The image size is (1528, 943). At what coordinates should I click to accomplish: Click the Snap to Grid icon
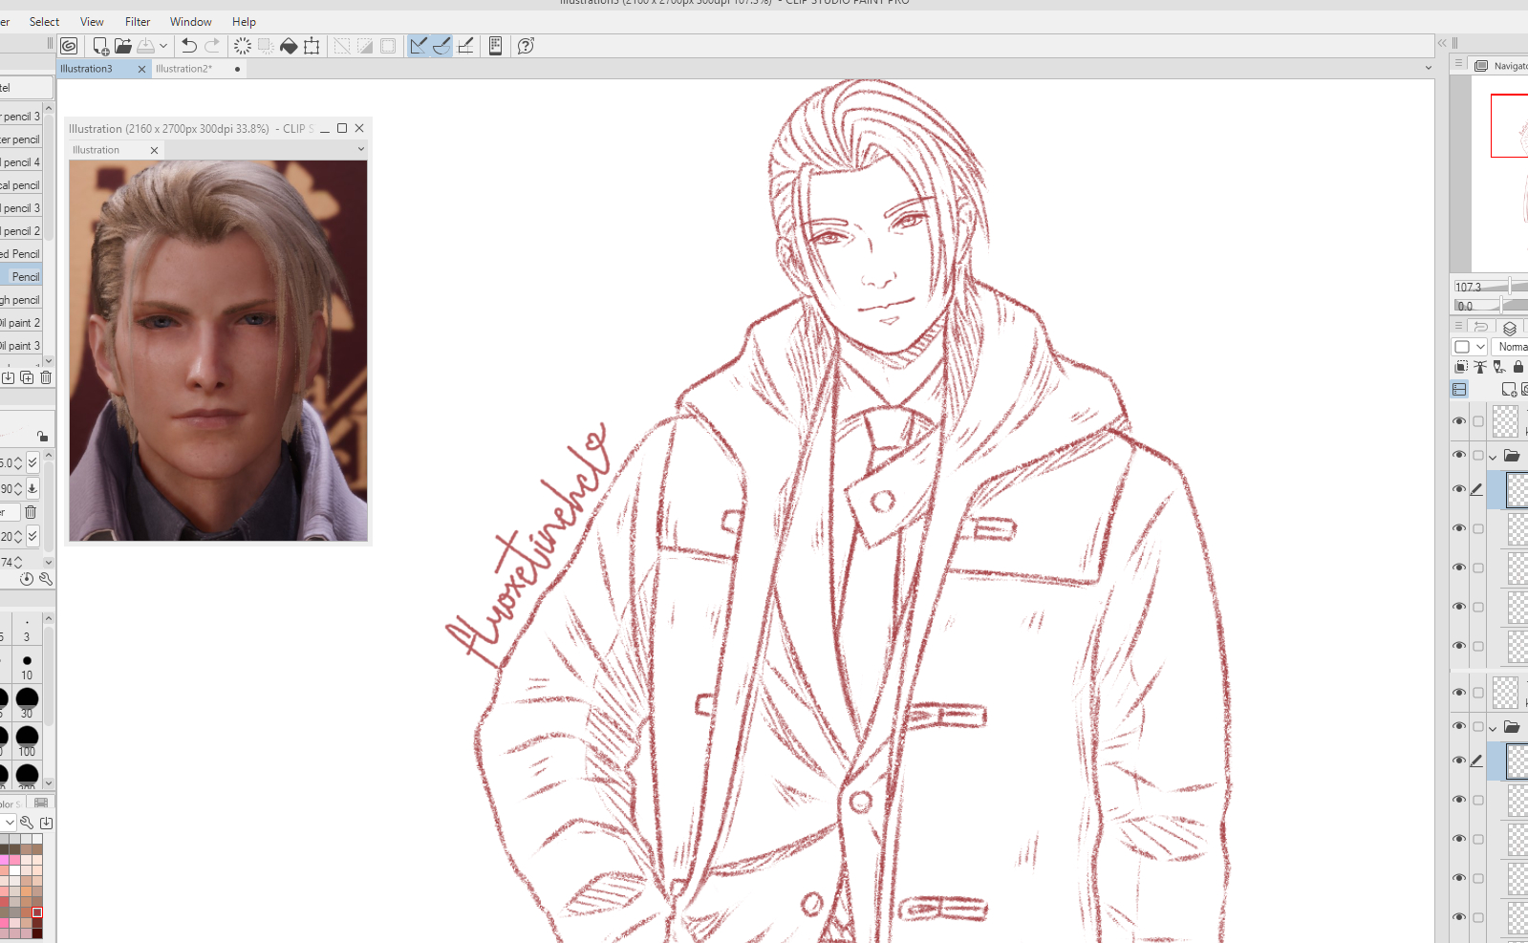tap(465, 46)
